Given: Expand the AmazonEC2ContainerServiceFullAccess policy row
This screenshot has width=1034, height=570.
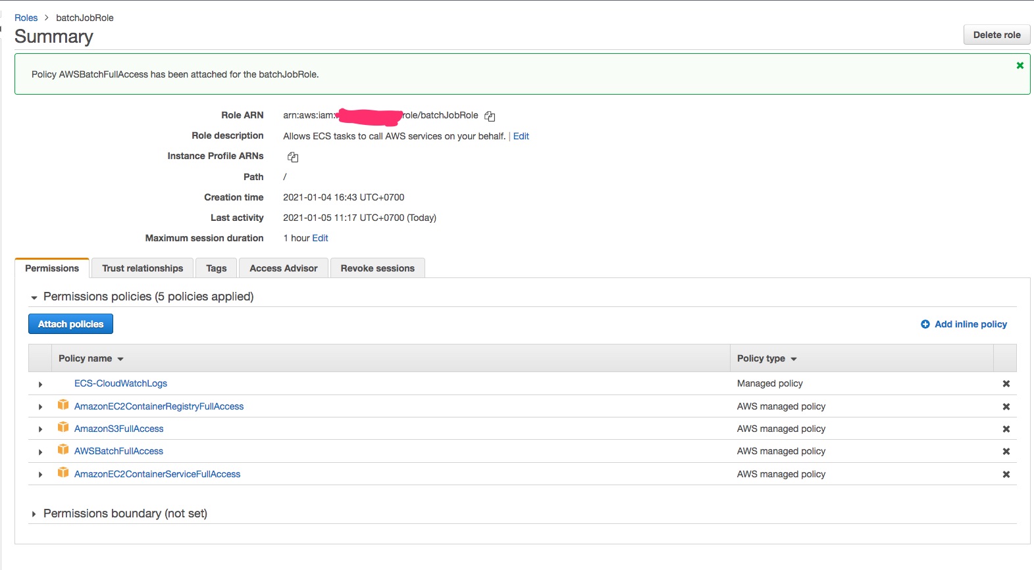Looking at the screenshot, I should coord(40,475).
